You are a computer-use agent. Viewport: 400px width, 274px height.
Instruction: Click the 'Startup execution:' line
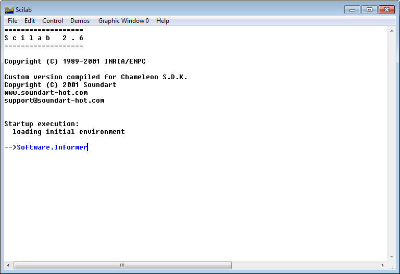click(x=42, y=124)
